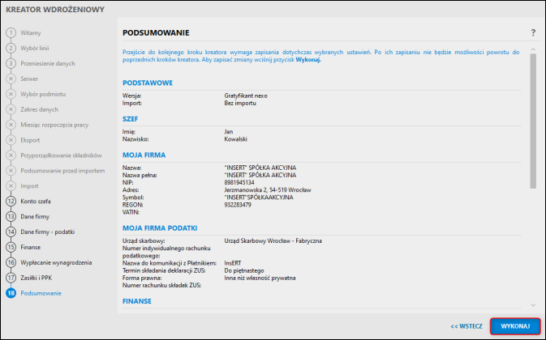
Task: Select step 2 circle icon Wybór linii
Action: point(11,48)
